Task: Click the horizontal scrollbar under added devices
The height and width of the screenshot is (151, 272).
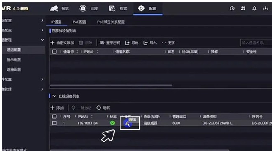Action: pyautogui.click(x=111, y=86)
